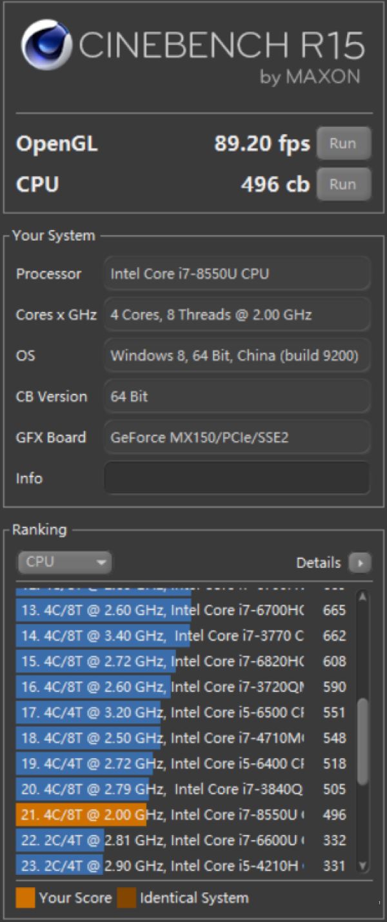Click the CPU score 496 cb
This screenshot has height=922, width=387.
(x=275, y=184)
